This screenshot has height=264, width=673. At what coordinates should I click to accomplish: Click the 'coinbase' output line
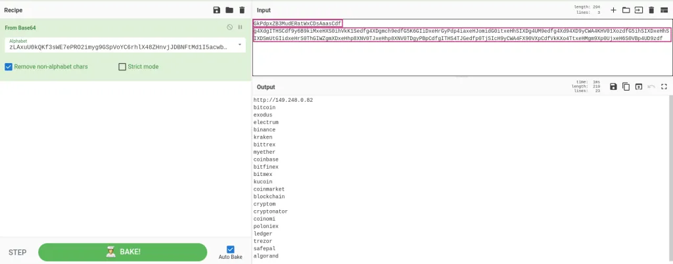[266, 160]
